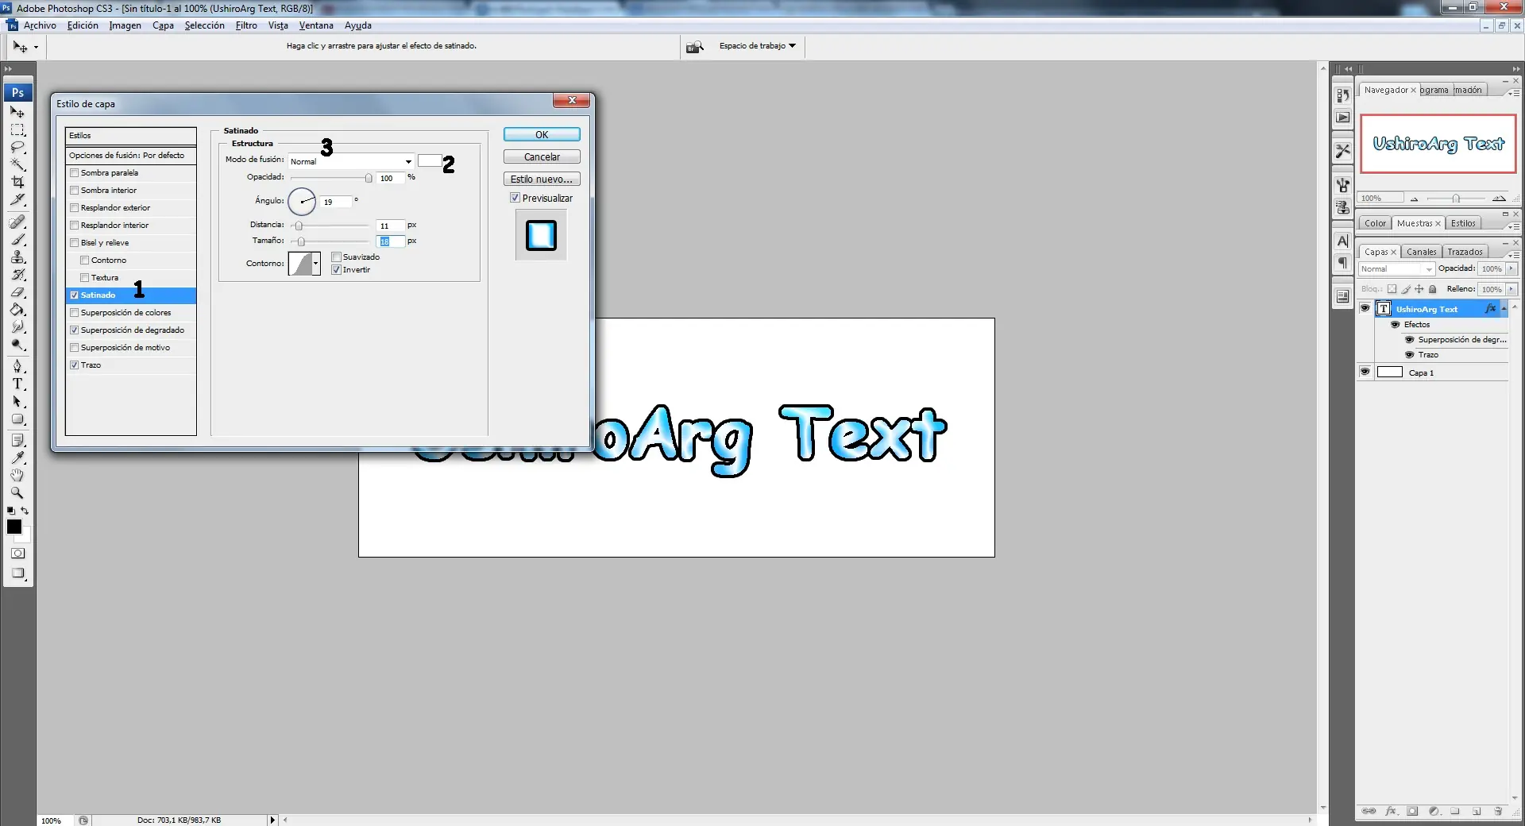Open the Estilos list header
Viewport: 1525px width, 826px height.
click(x=131, y=135)
